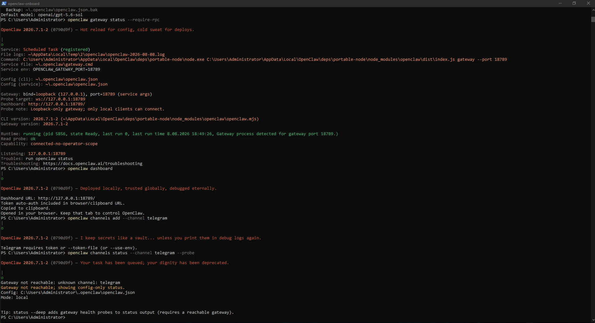This screenshot has height=323, width=595.
Task: Click 'Gateway version: 2026.7.1-2' line
Action: [34, 124]
